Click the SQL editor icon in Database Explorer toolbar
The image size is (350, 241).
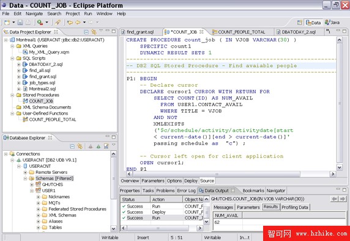106,146
